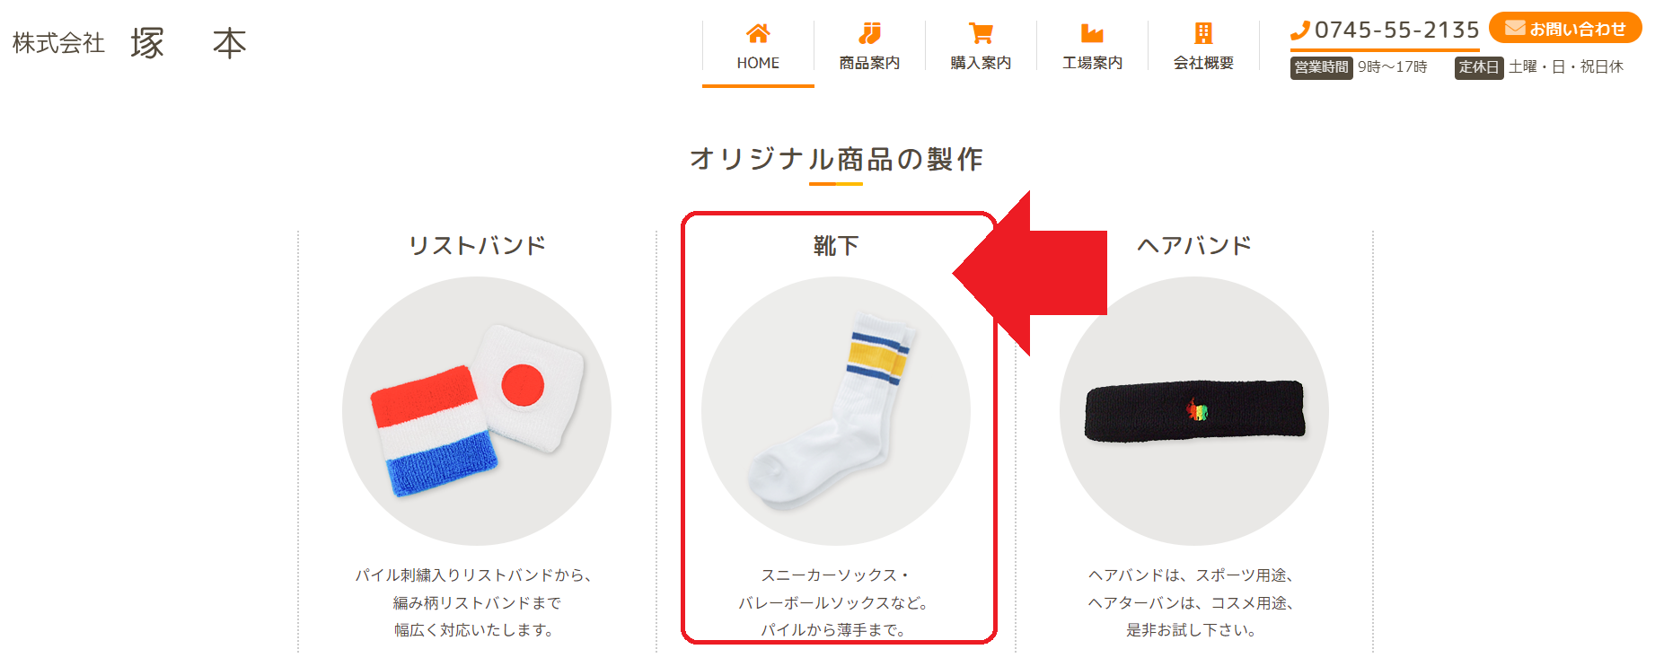Select the 購入案内 navigation label
1655x658 pixels.
tap(981, 63)
